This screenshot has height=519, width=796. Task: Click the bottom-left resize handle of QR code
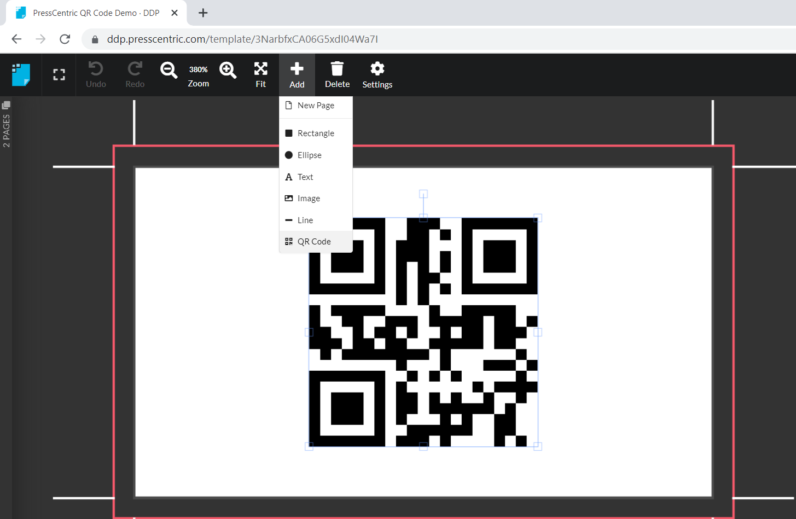[x=309, y=446]
